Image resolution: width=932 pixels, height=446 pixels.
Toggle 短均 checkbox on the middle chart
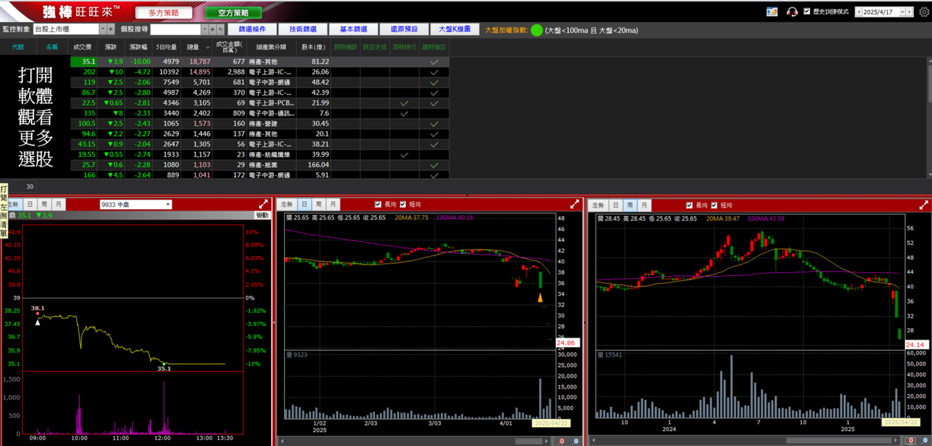tap(403, 204)
